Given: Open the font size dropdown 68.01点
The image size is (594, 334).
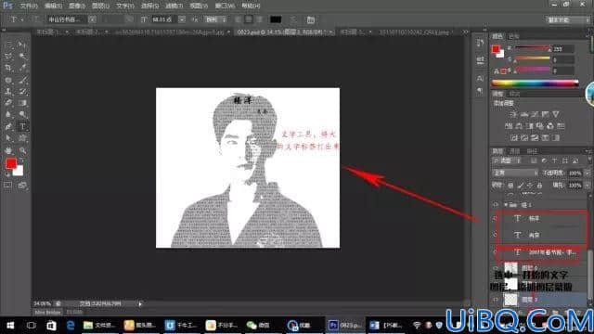Looking at the screenshot, I should coord(182,19).
